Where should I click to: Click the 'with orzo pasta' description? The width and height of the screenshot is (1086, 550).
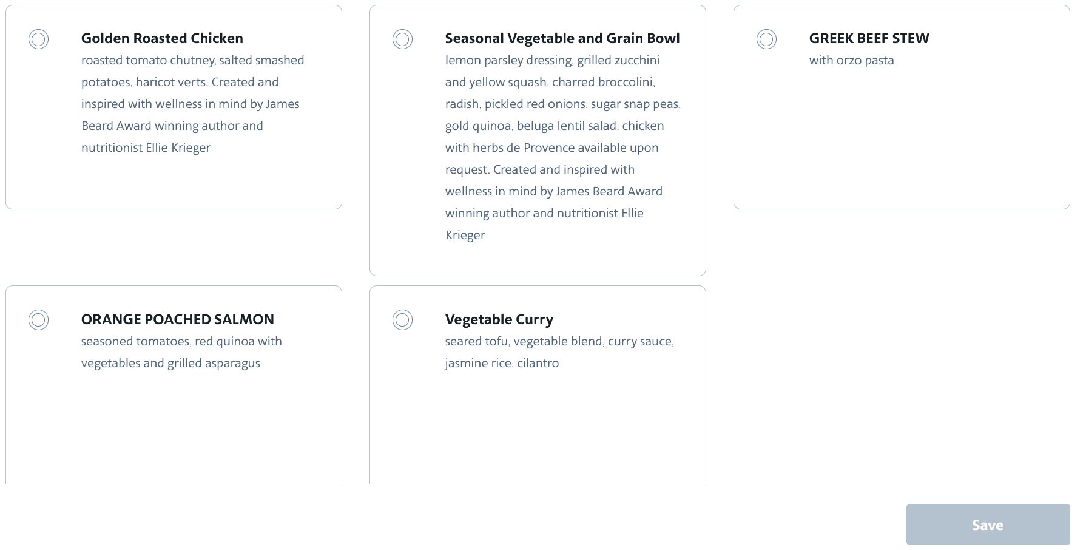point(851,60)
